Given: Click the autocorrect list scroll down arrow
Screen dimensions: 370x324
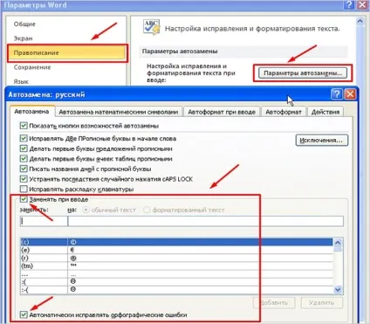Looking at the screenshot, I should pyautogui.click(x=338, y=290).
